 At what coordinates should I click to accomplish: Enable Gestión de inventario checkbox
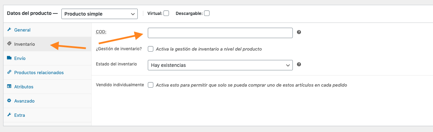coord(151,49)
